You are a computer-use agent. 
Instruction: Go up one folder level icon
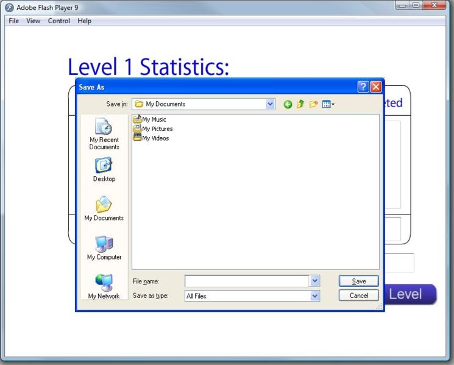click(300, 104)
